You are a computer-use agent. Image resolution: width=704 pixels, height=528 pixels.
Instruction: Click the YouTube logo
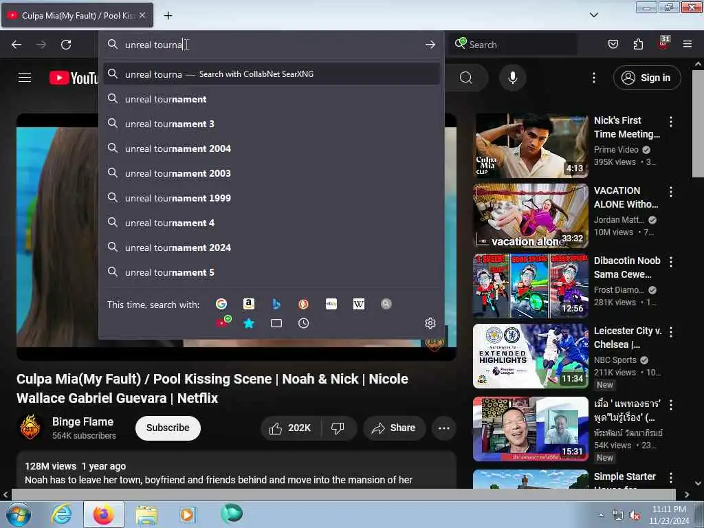pos(74,78)
